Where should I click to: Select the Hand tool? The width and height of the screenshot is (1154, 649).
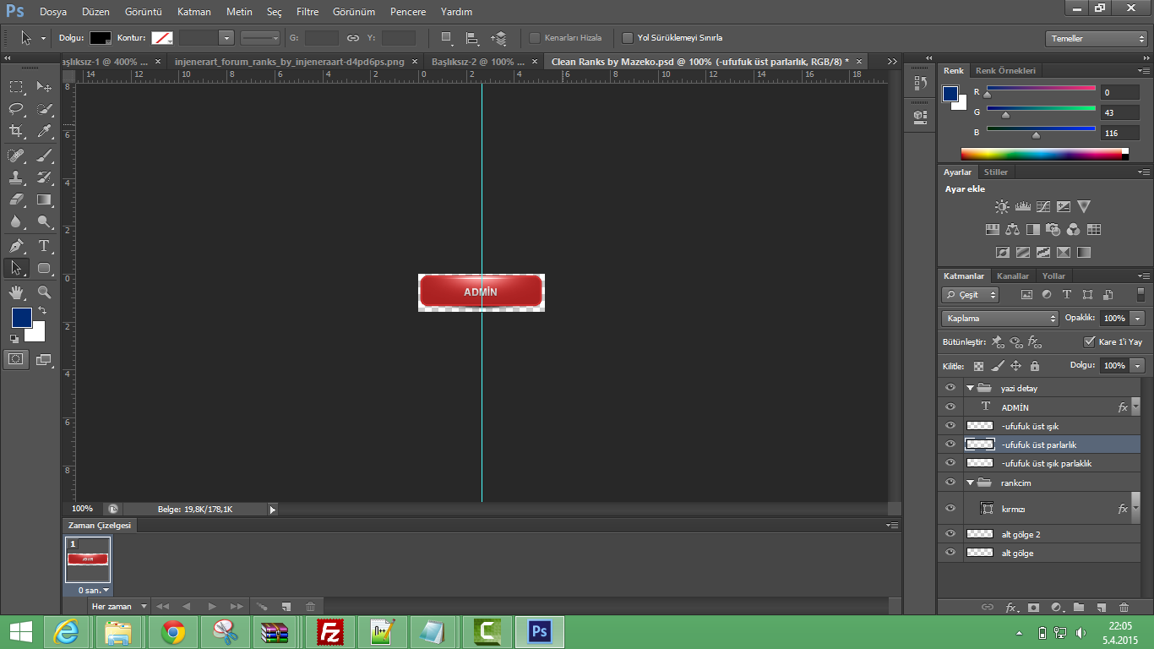[x=16, y=292]
